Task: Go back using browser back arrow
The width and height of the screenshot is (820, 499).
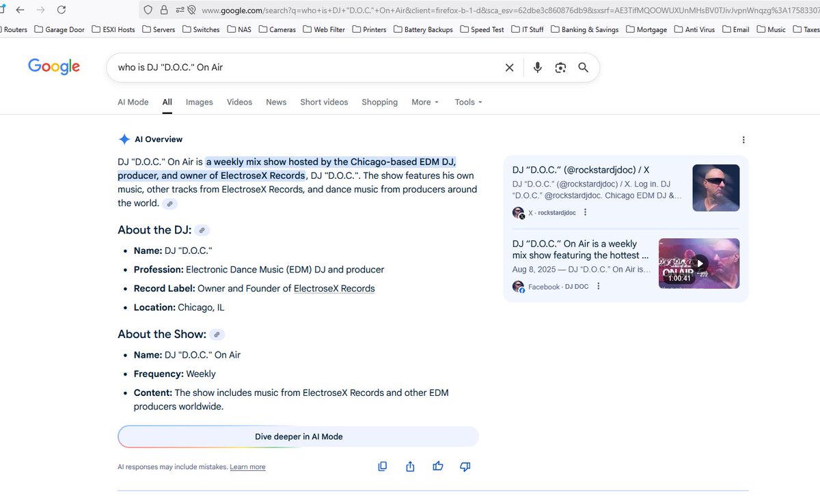Action: click(x=20, y=10)
